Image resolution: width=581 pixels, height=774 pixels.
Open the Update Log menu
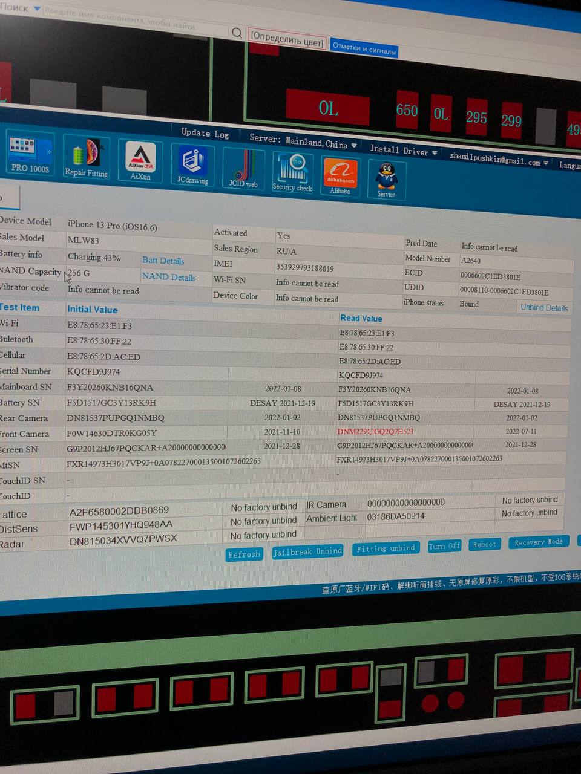(x=205, y=133)
